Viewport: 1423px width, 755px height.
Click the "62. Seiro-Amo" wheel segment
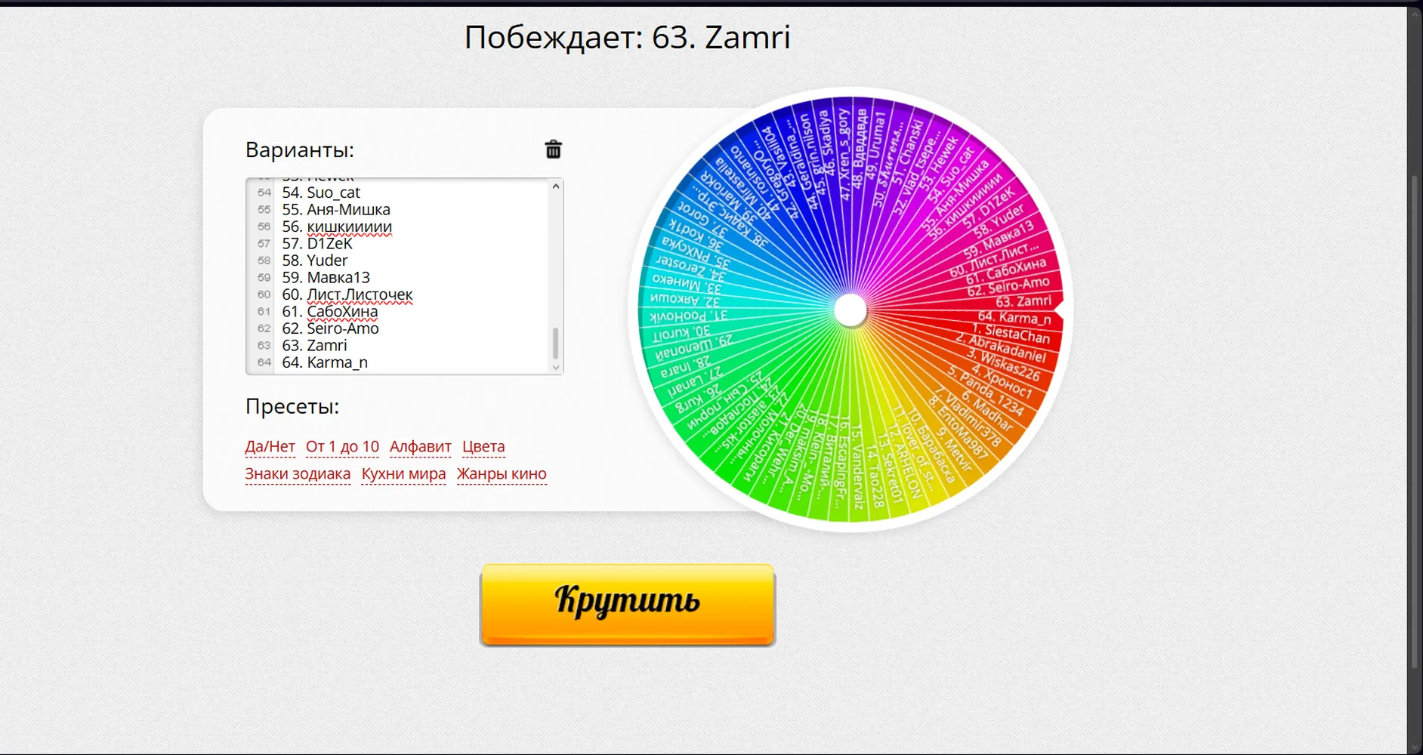pyautogui.click(x=1008, y=286)
